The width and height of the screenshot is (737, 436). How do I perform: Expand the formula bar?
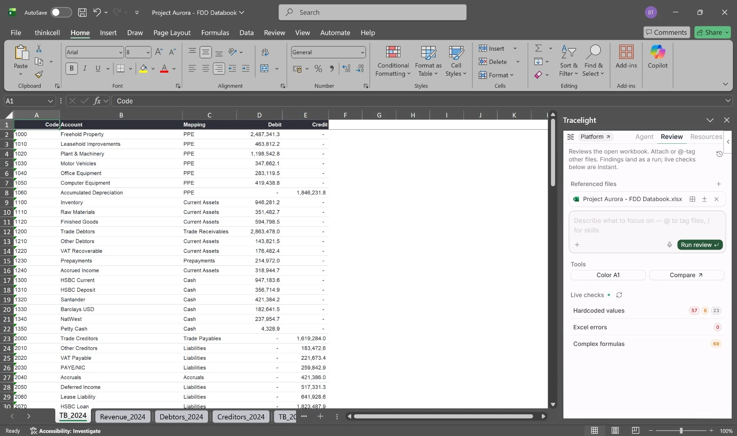coord(728,101)
